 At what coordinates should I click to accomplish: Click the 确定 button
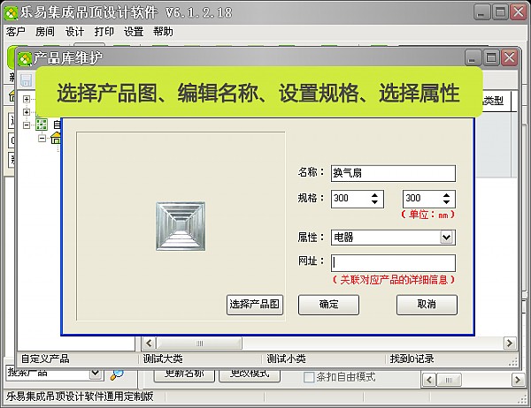coord(328,305)
